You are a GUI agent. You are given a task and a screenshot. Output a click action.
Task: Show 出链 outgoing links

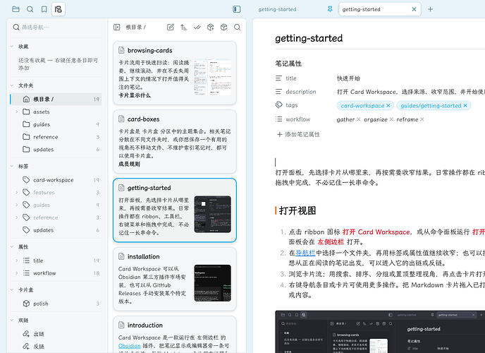click(56, 334)
